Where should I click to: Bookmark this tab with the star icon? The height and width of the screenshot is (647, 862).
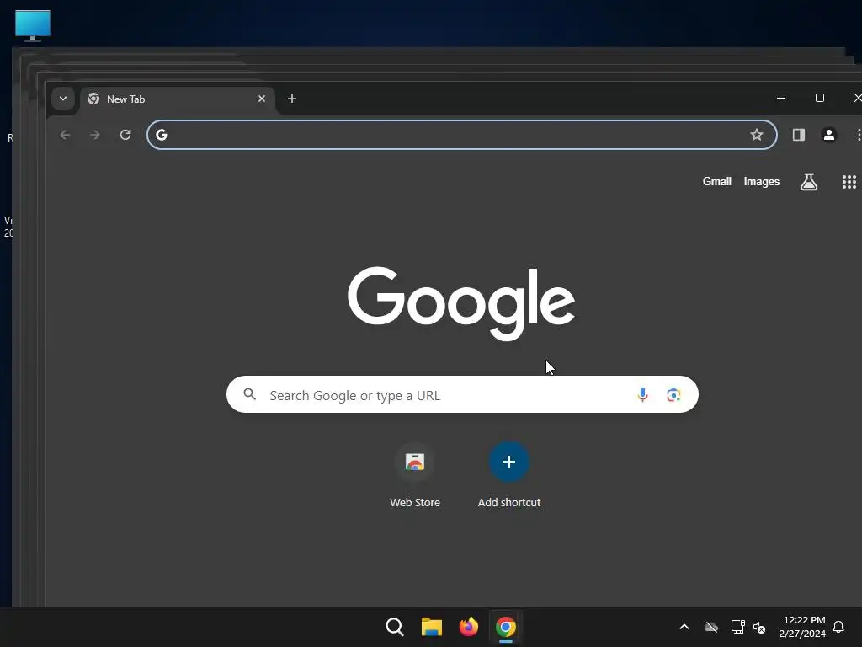click(x=757, y=135)
